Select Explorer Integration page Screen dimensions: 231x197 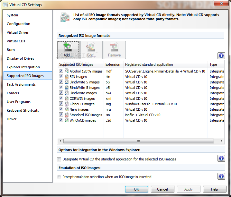pos(28,67)
